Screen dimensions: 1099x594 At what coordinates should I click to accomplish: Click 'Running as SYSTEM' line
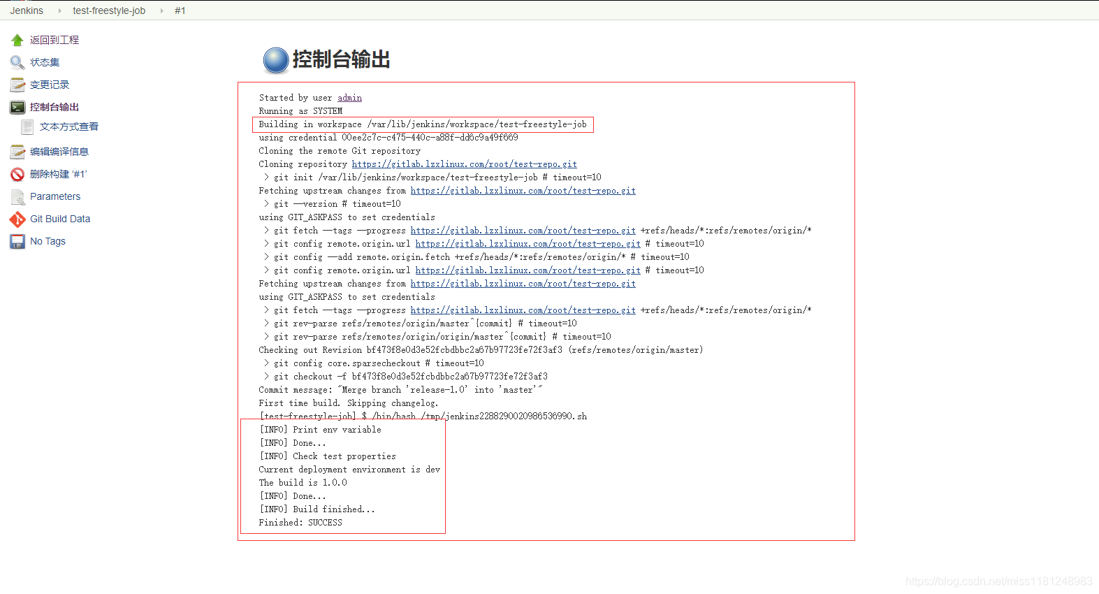click(300, 111)
